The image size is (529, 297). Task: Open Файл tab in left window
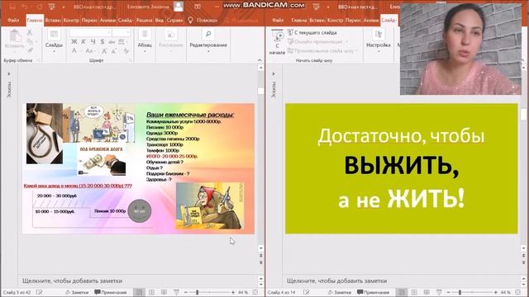point(13,20)
